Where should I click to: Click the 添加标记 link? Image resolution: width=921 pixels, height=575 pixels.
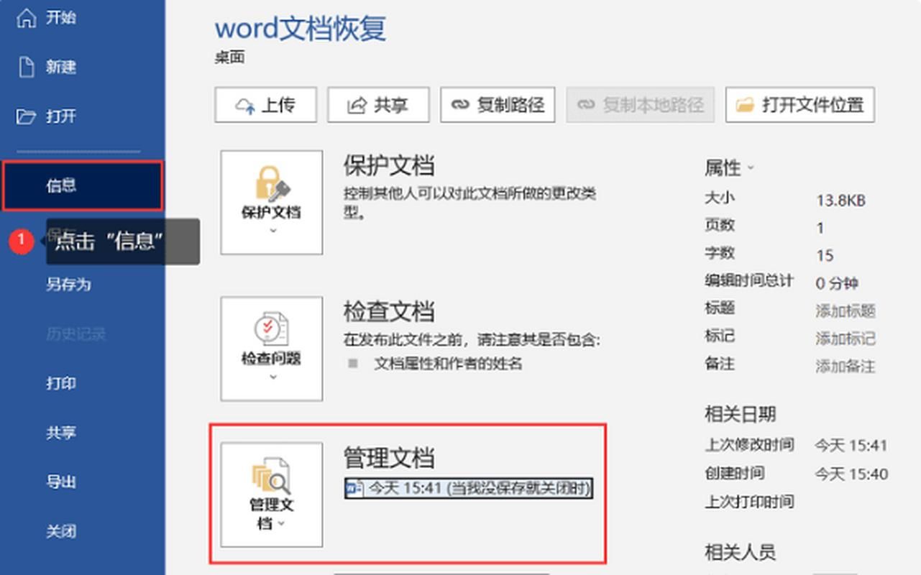pos(846,336)
